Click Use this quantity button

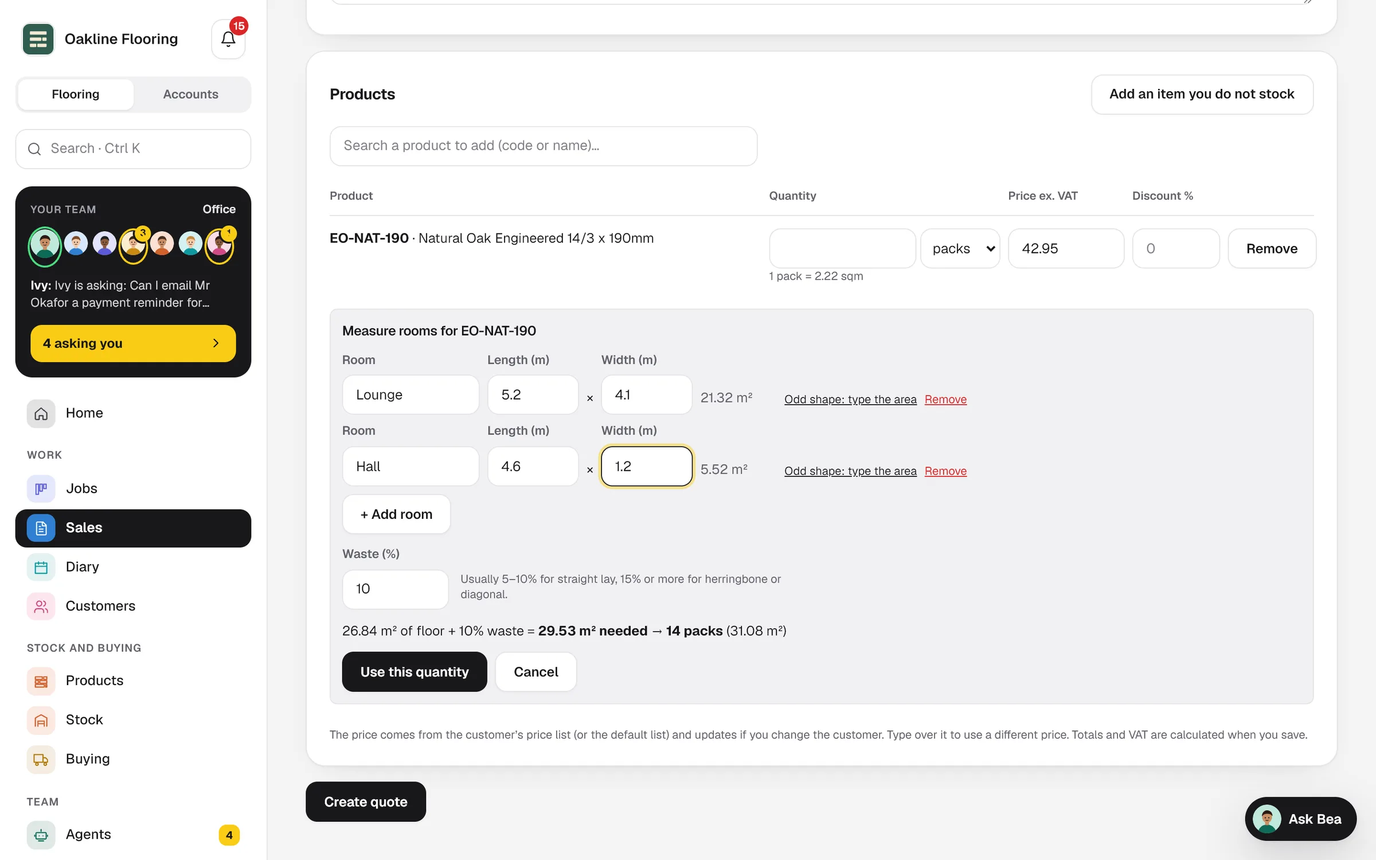[415, 672]
